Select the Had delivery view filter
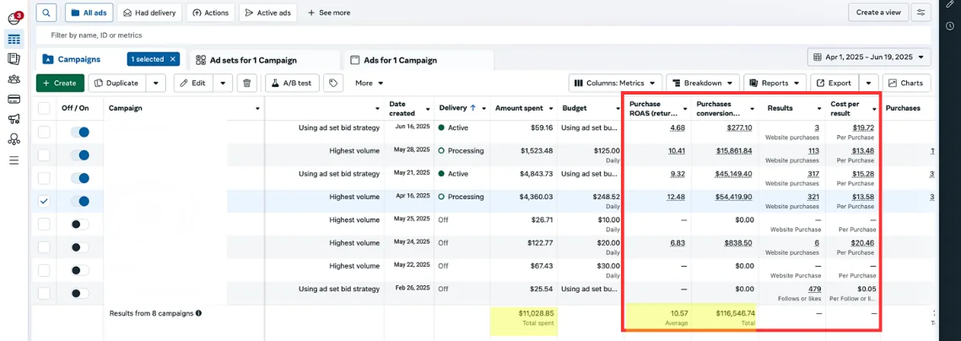Viewport: 961px width, 341px height. 149,13
